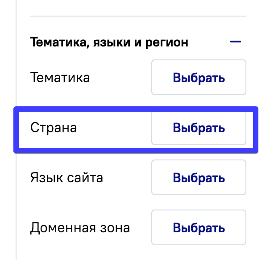Viewport: 274px width, 260px height.
Task: Click Выбрать next to Доменная зона
Action: tap(199, 228)
